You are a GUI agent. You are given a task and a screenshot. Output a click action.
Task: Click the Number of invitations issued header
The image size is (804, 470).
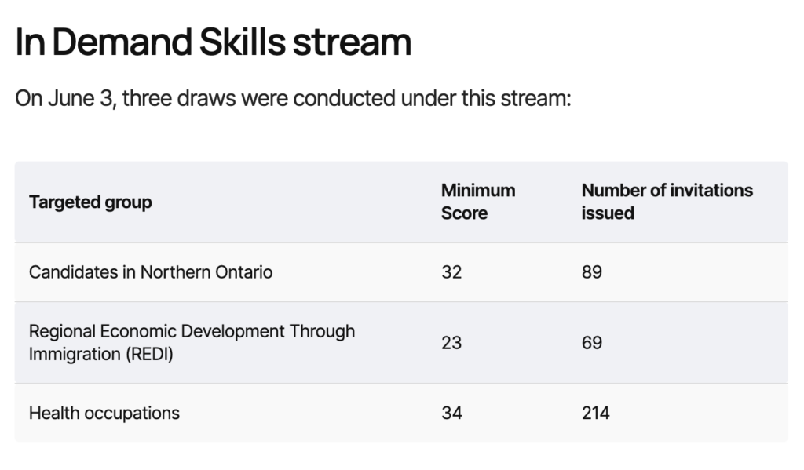tap(667, 202)
